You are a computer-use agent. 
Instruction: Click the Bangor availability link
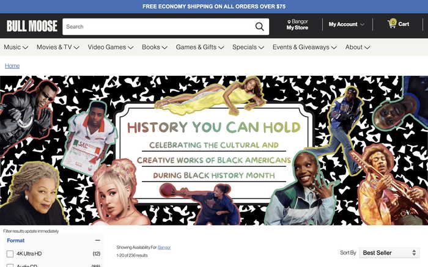click(x=164, y=247)
